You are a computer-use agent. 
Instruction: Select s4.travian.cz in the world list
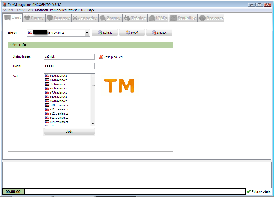click(x=67, y=80)
